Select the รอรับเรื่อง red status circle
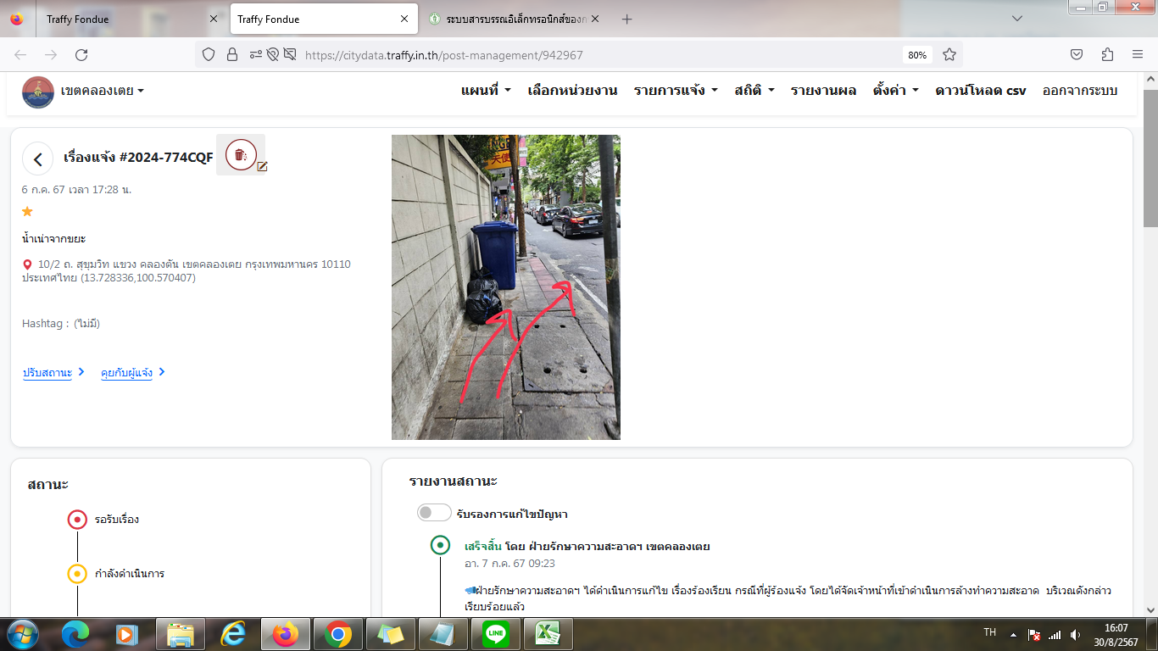1158x651 pixels. click(77, 520)
